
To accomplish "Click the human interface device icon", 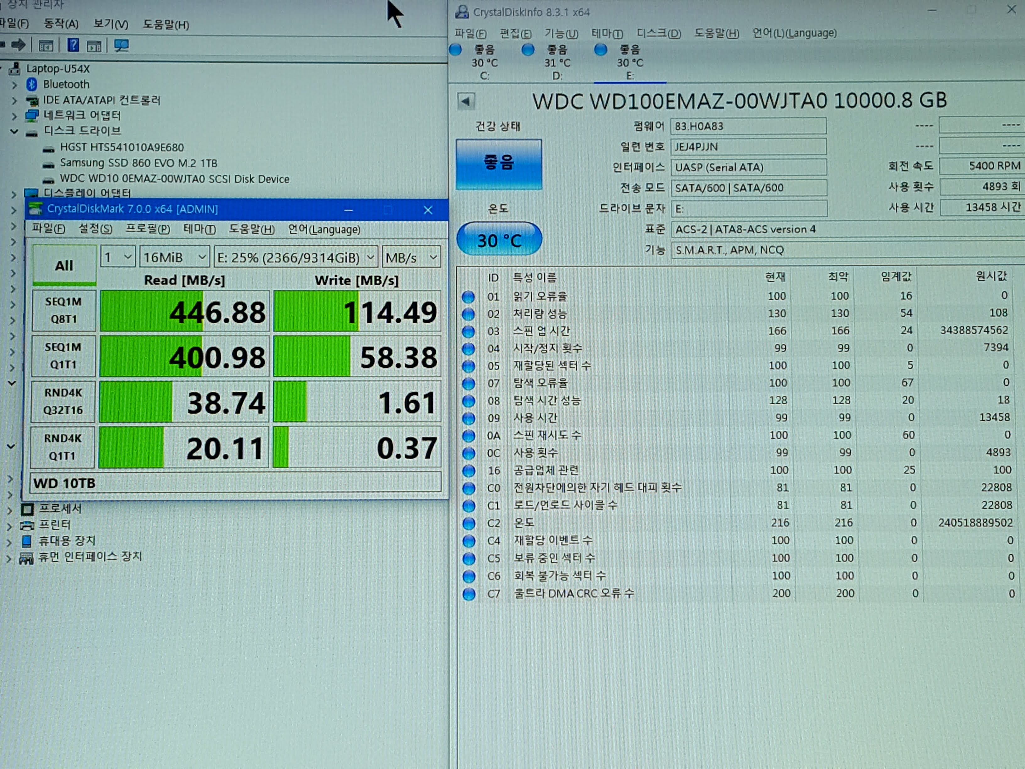I will point(26,558).
